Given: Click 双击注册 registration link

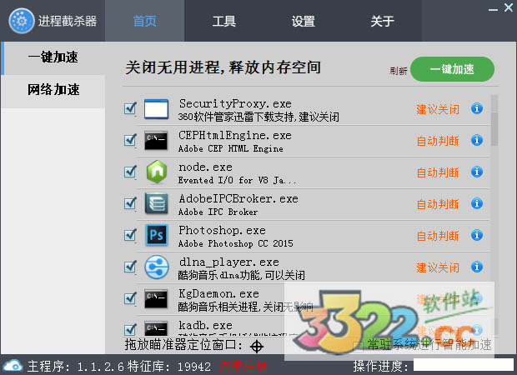Looking at the screenshot, I should [x=243, y=367].
